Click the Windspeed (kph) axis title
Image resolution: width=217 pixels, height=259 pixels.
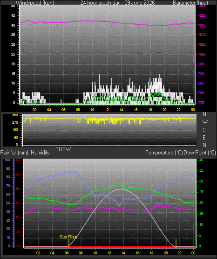35,3
